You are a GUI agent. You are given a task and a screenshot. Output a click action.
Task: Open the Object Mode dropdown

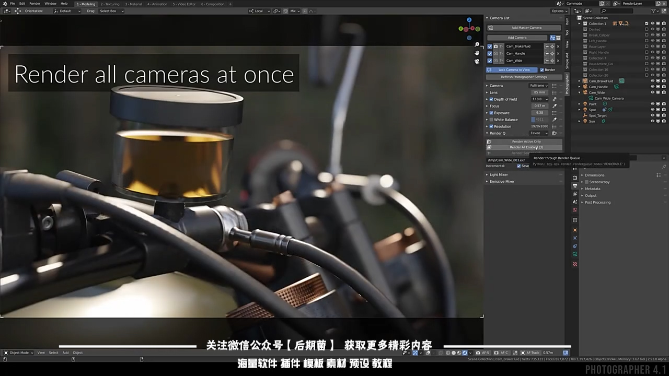point(19,352)
